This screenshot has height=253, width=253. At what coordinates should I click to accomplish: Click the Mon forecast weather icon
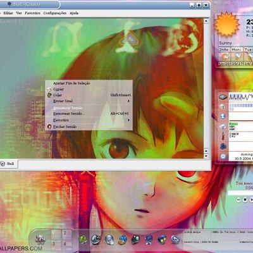click(x=237, y=56)
